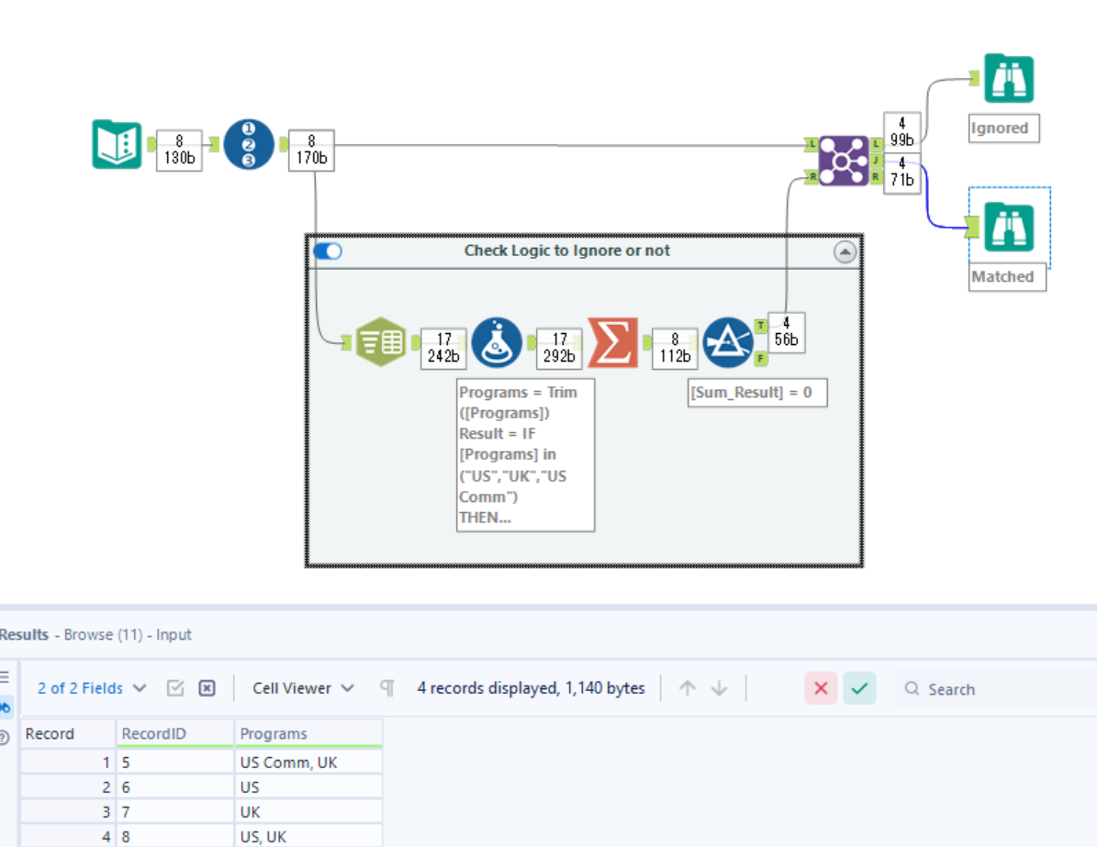Select the Record ID tool

click(x=248, y=144)
